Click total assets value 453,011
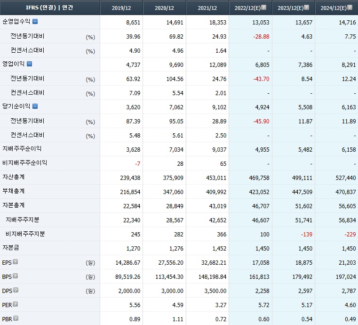 pyautogui.click(x=216, y=178)
